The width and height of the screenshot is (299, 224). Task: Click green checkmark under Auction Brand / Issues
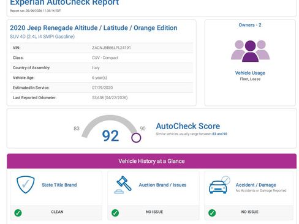coord(115,213)
